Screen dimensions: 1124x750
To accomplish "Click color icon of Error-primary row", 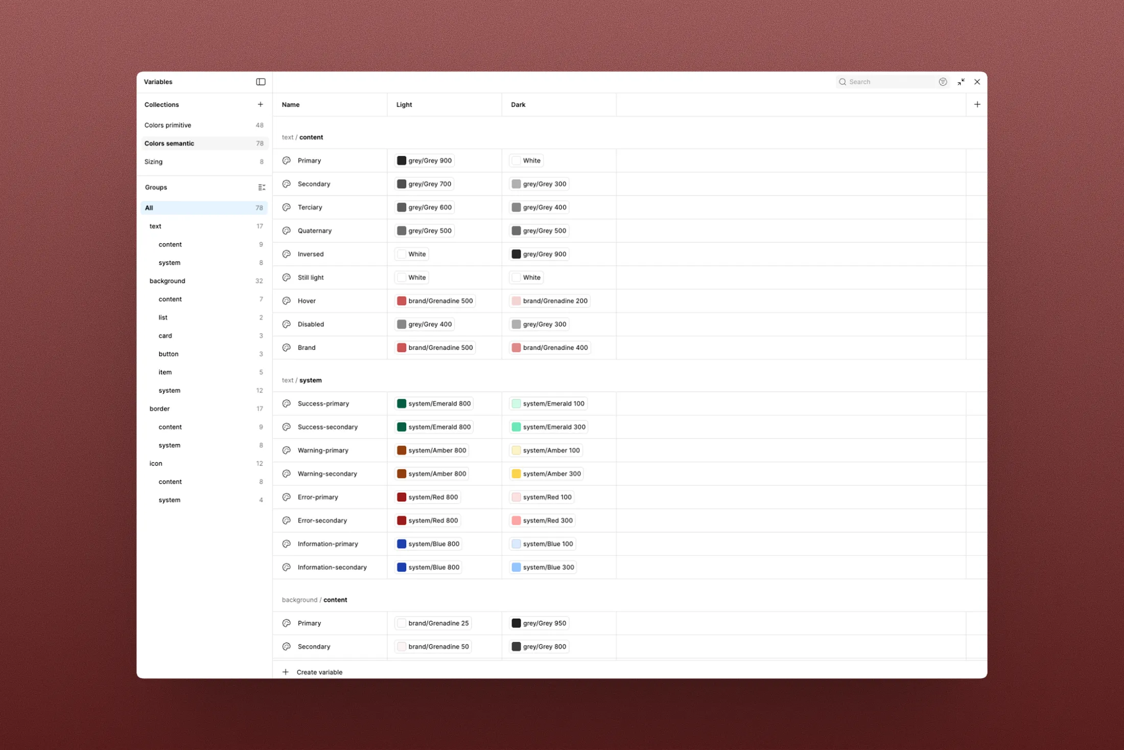I will (x=287, y=497).
